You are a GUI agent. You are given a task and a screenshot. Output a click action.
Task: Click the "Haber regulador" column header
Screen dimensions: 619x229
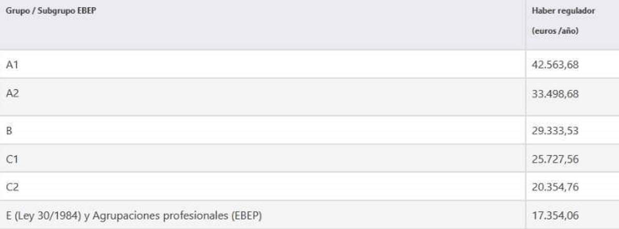tap(563, 11)
